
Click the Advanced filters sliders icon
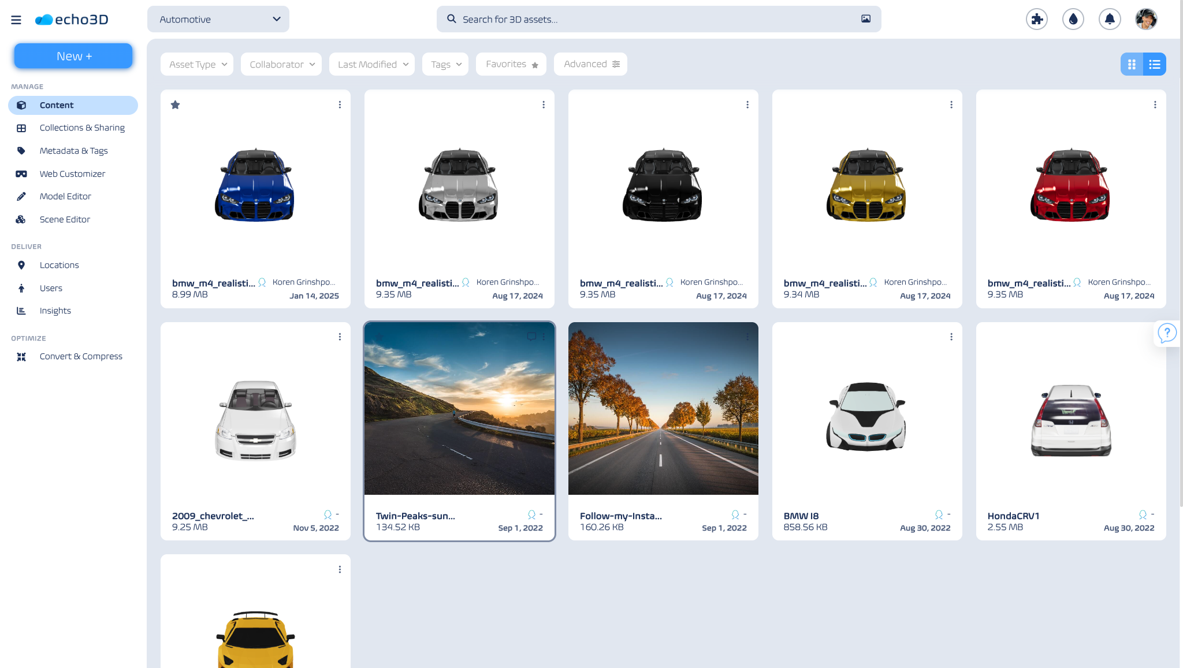coord(616,64)
